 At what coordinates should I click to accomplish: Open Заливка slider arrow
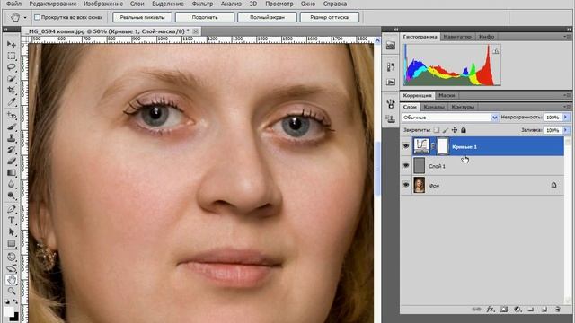click(565, 130)
